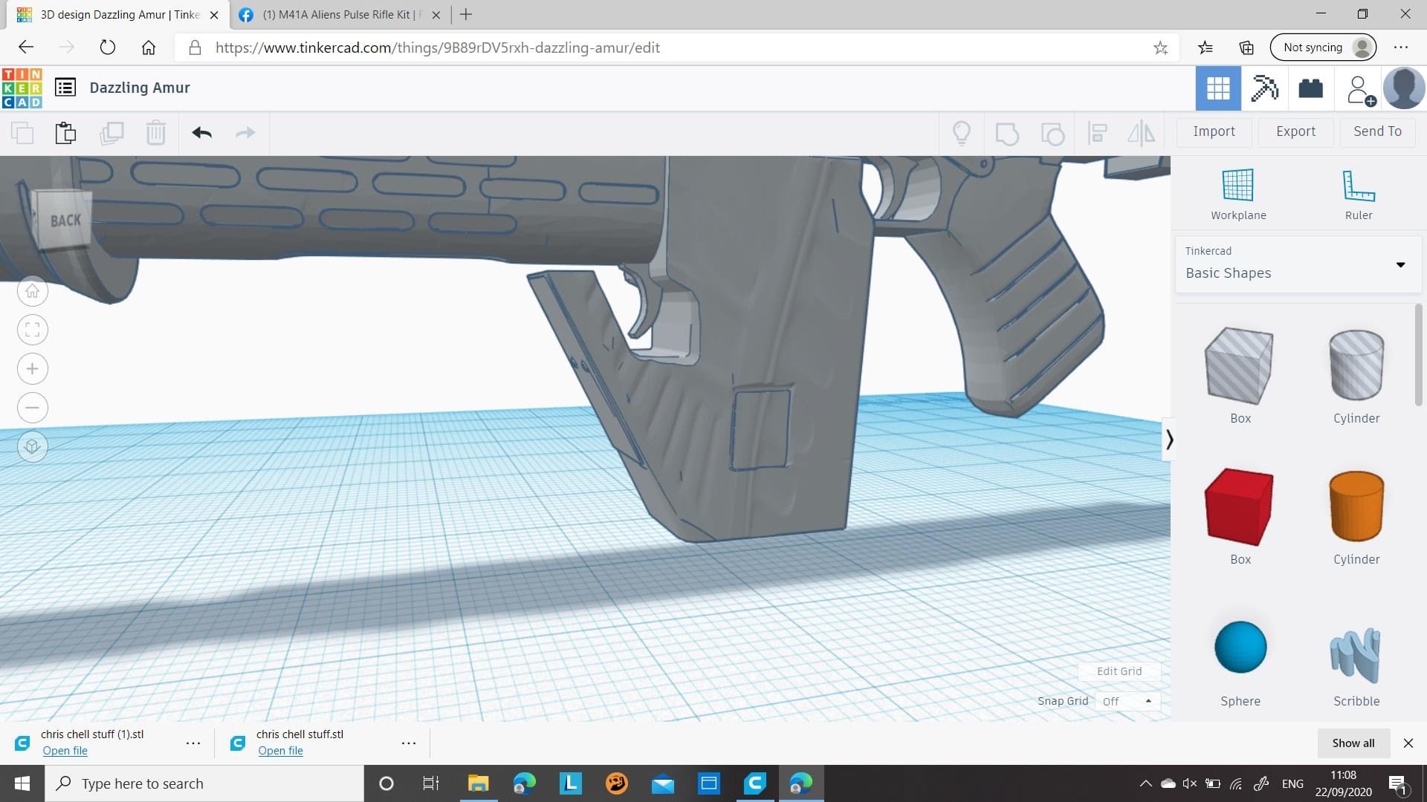Click the Mirror tool icon
The image size is (1427, 802).
(x=1141, y=133)
